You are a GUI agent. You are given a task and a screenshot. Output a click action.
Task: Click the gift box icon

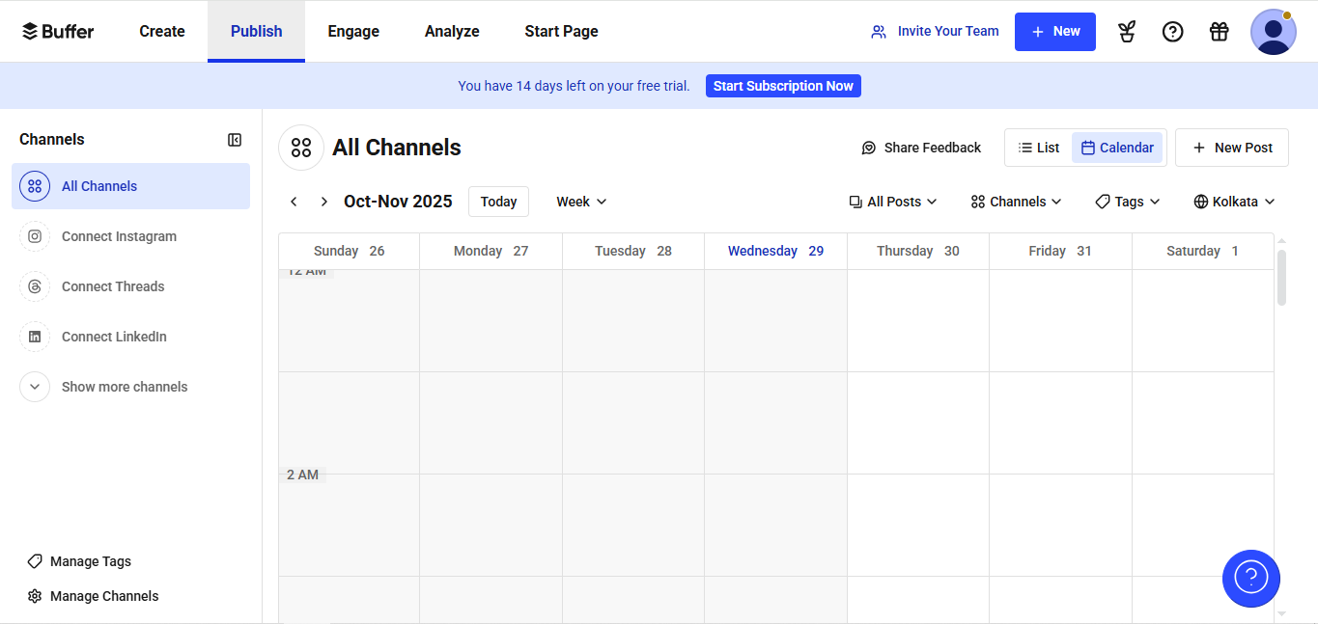click(x=1219, y=32)
